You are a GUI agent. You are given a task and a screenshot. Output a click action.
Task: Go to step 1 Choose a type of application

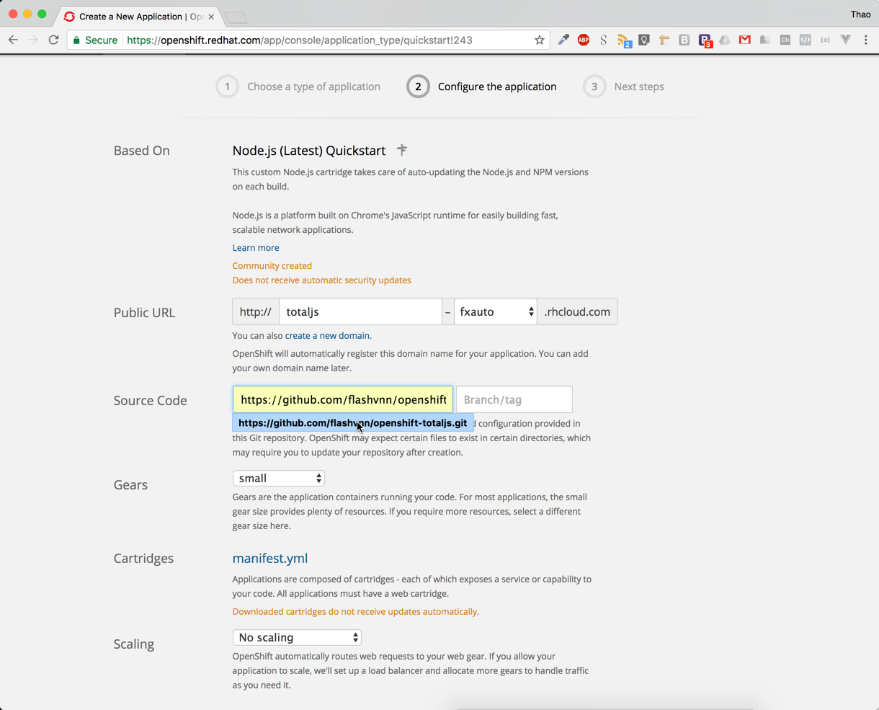click(298, 86)
